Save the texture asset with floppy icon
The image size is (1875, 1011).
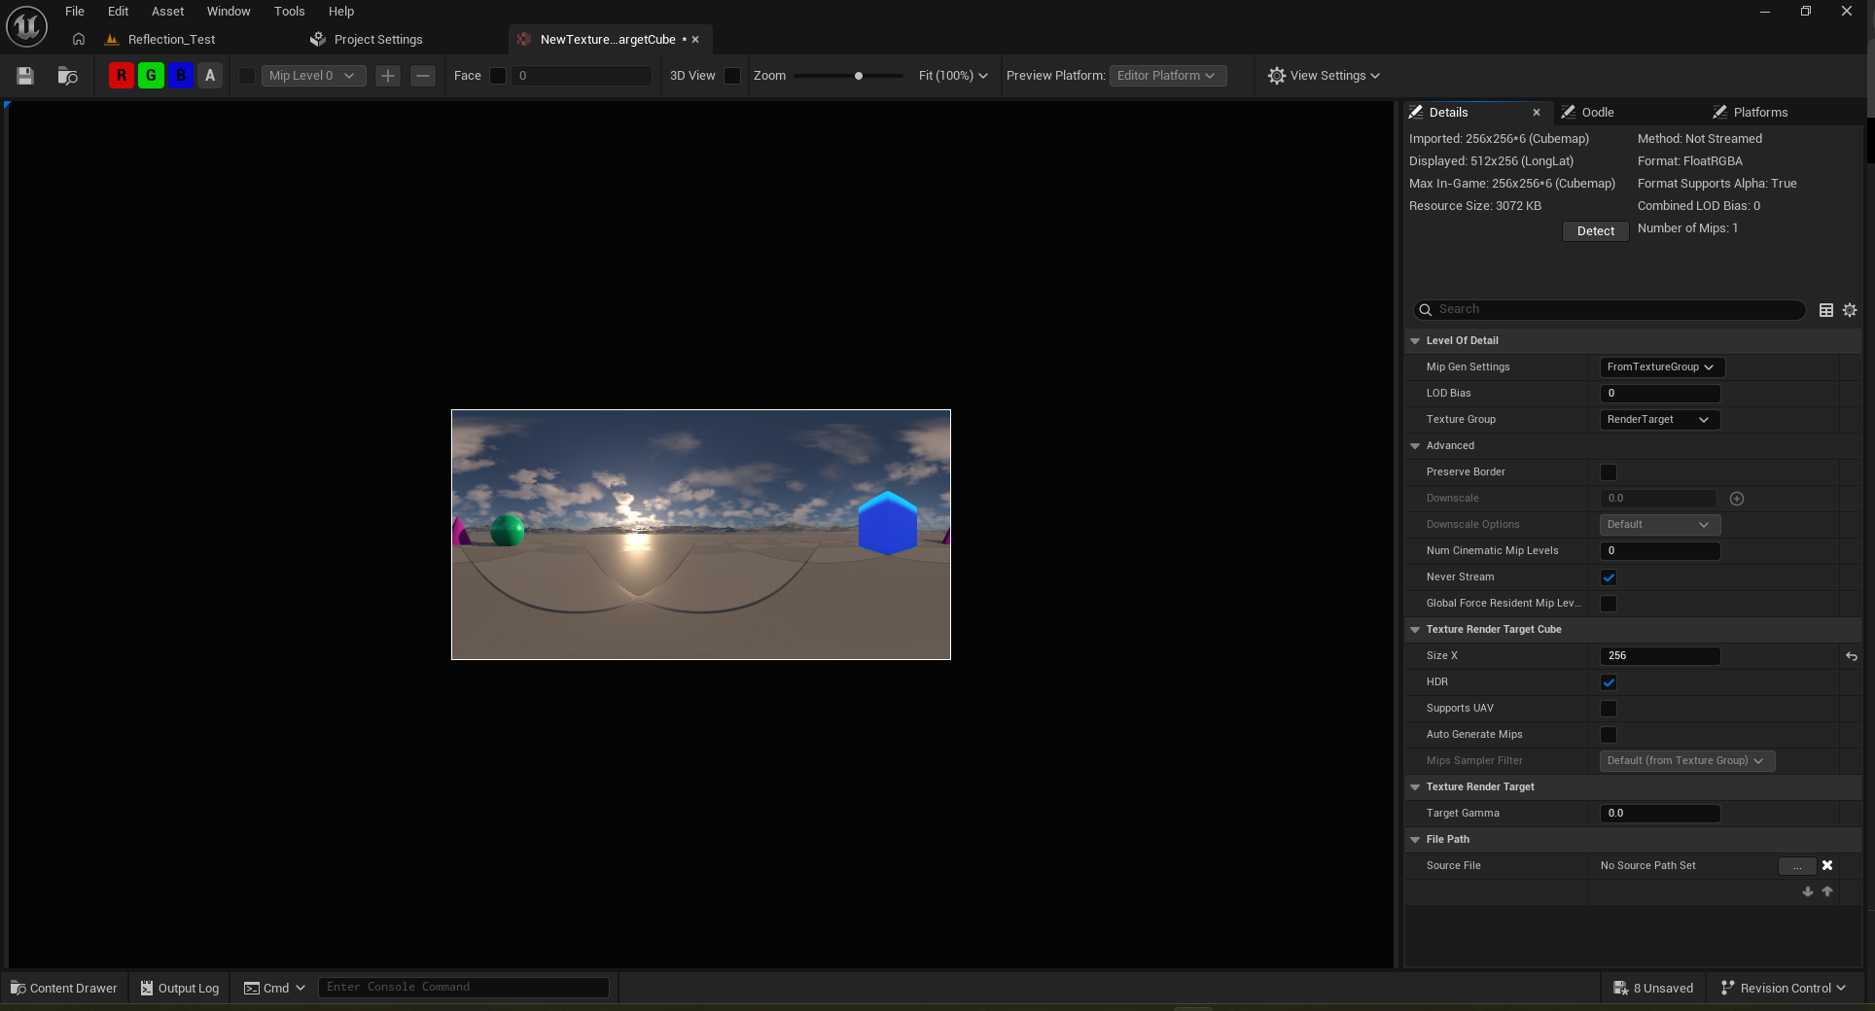pos(25,76)
